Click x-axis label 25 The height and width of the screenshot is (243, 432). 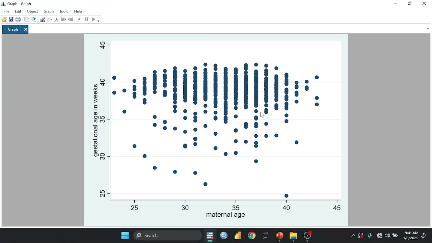134,208
